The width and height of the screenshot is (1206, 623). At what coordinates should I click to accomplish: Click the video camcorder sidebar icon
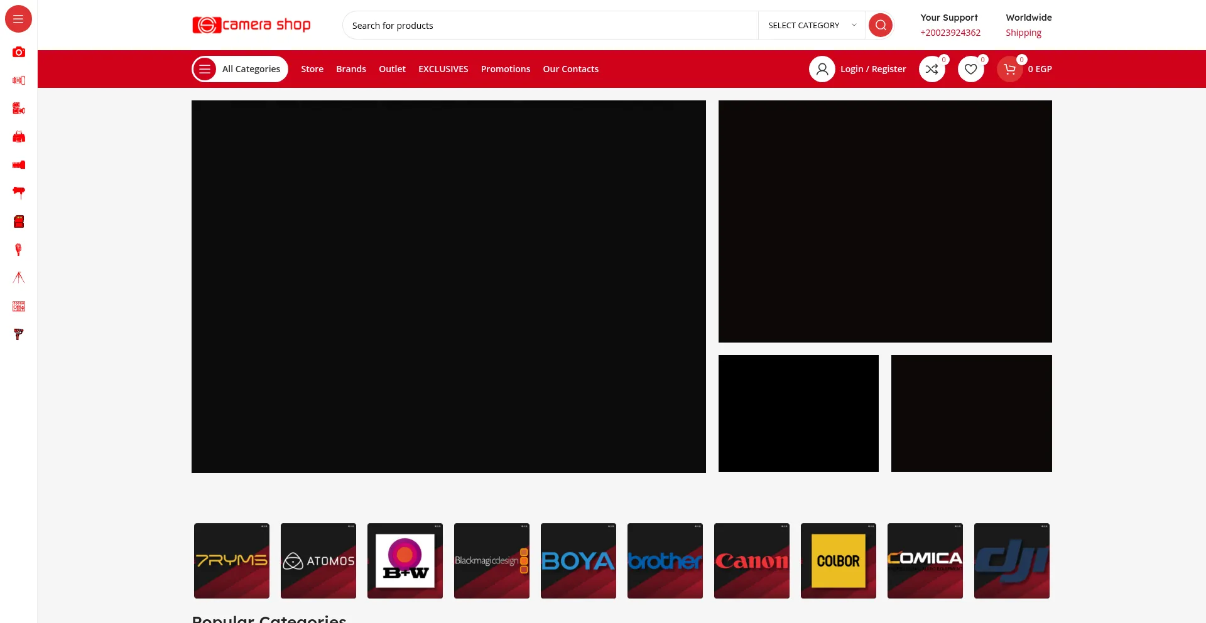[x=19, y=109]
